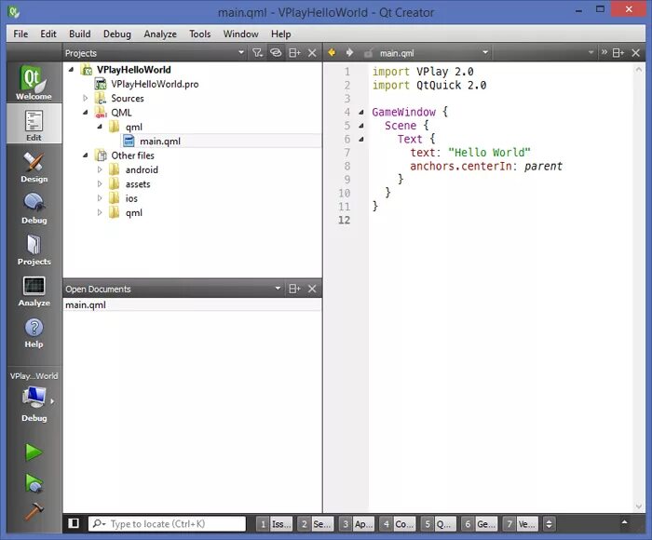Open Design mode
This screenshot has width=652, height=540.
click(34, 167)
